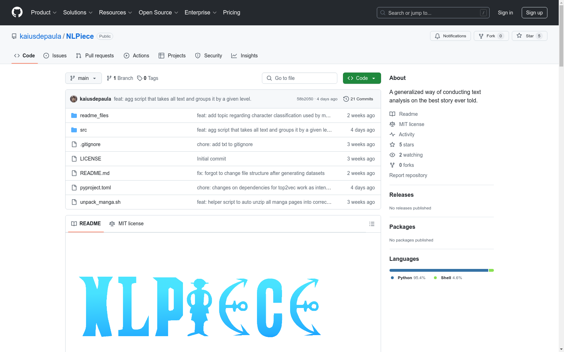
Task: Click kaiusdepaula's avatar in commit row
Action: (x=74, y=99)
